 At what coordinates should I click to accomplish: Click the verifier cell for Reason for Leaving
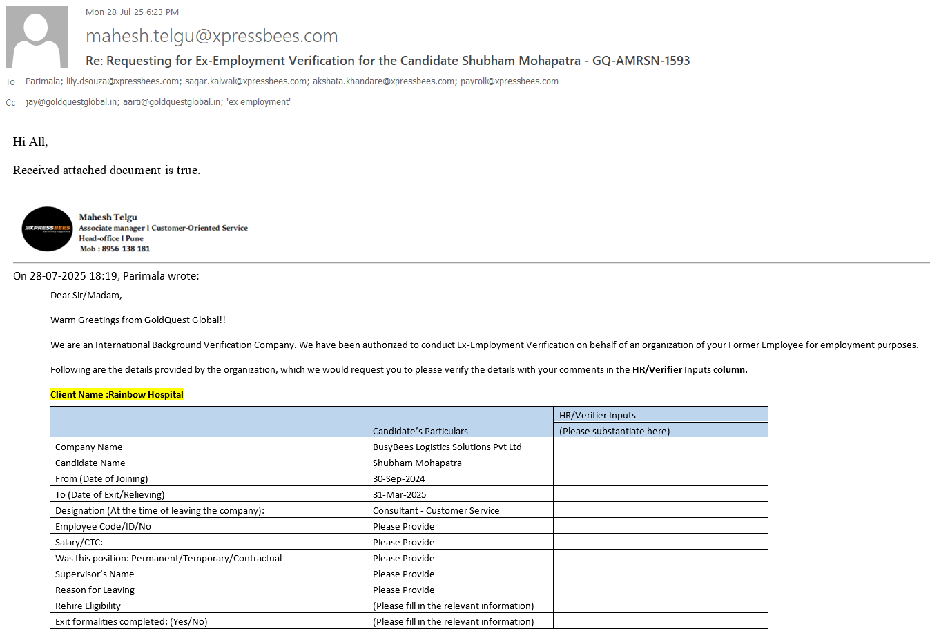click(x=660, y=590)
